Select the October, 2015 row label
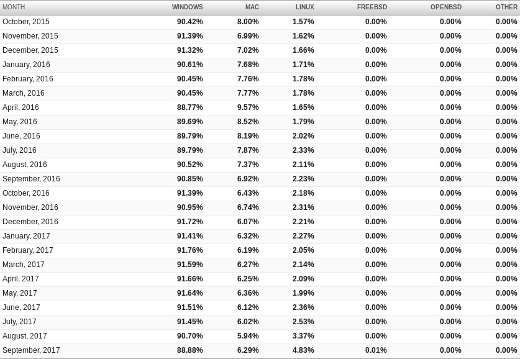The image size is (520, 359). point(26,22)
